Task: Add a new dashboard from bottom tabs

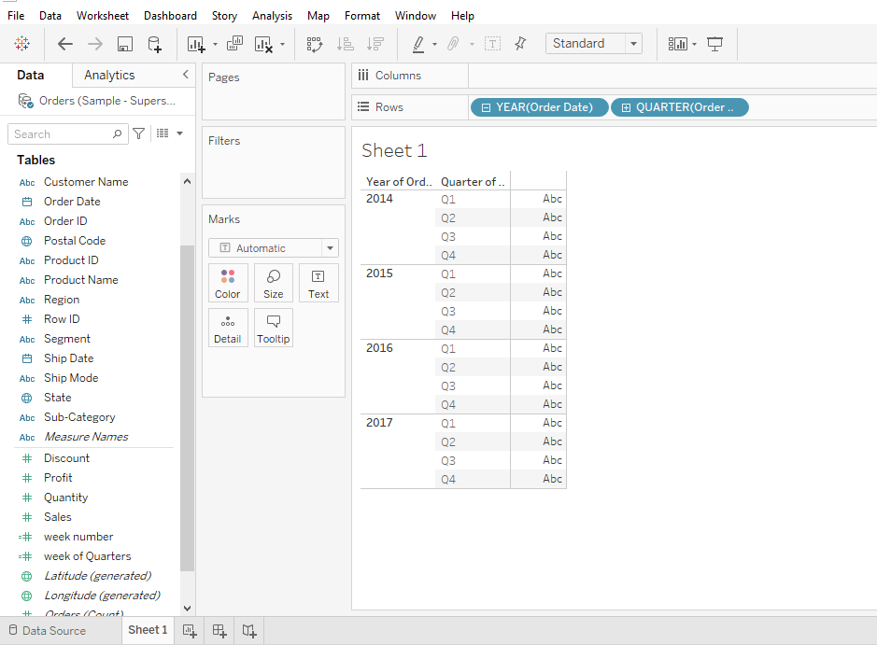Action: [x=219, y=631]
